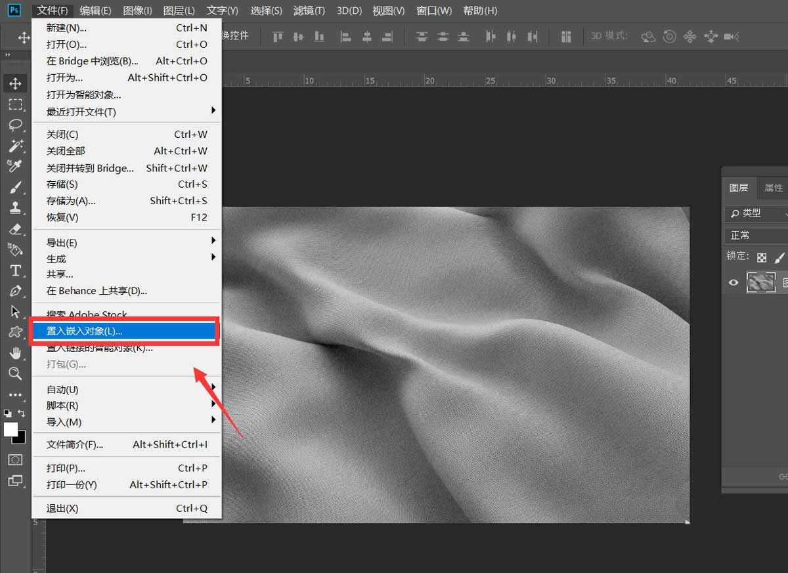Choose 打开(O)... menu entry
788x573 pixels.
pyautogui.click(x=127, y=44)
